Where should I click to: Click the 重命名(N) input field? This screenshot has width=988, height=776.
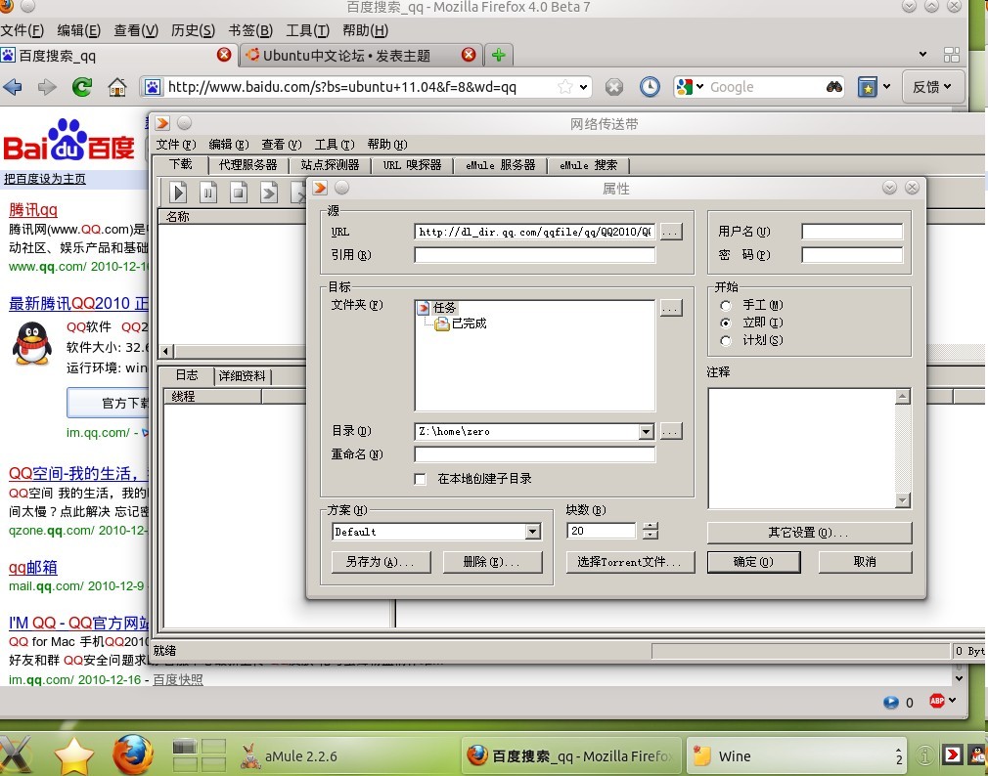tap(534, 454)
